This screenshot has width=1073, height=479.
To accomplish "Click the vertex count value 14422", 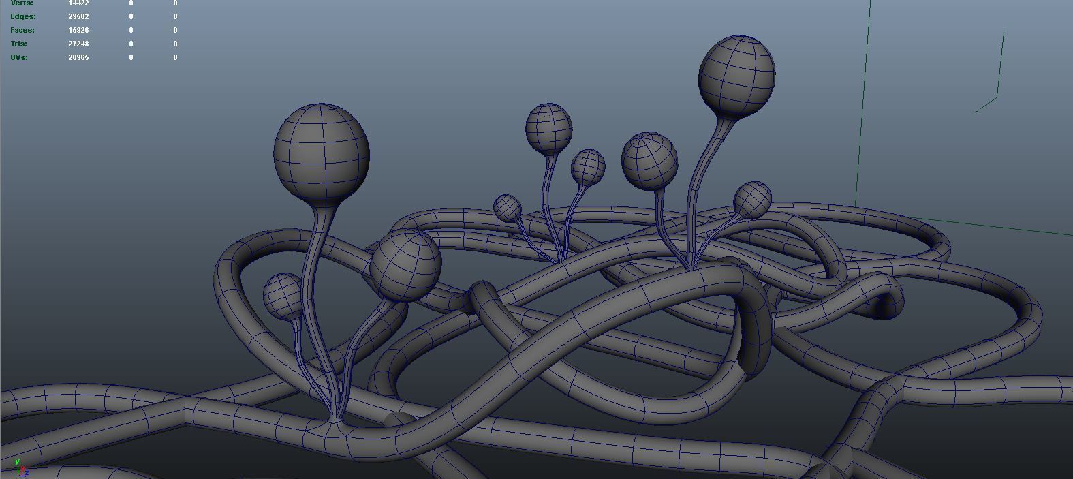I will 78,3.
